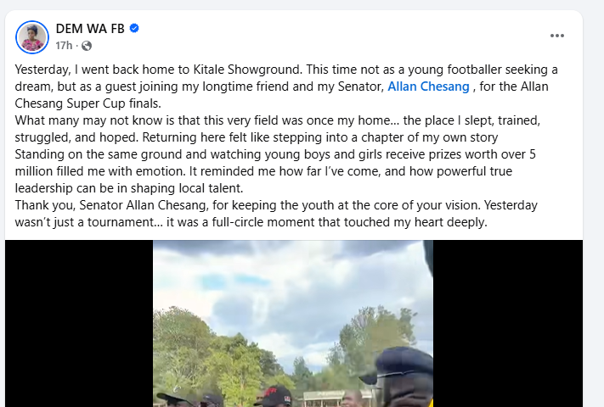This screenshot has height=407, width=604.
Task: Open the DEM WA FB profile picture
Action: click(x=32, y=36)
